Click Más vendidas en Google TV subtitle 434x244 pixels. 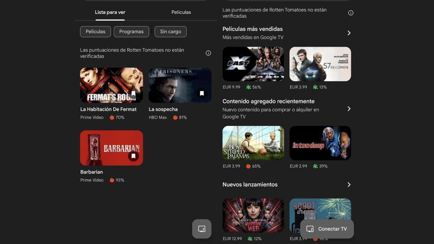click(253, 37)
